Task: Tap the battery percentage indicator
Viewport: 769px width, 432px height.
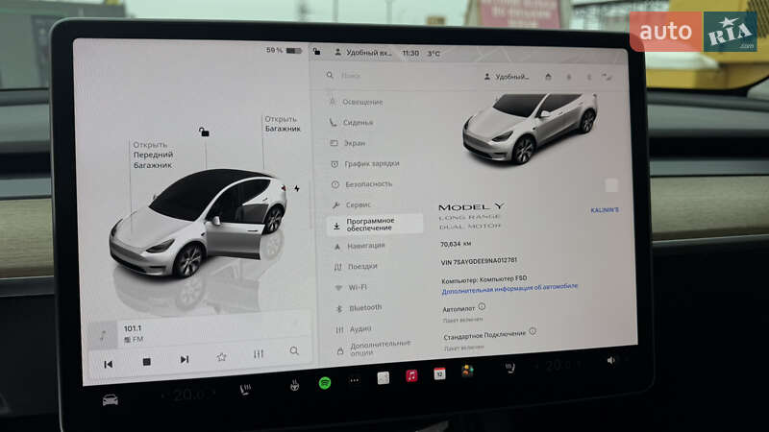Action: pos(284,50)
